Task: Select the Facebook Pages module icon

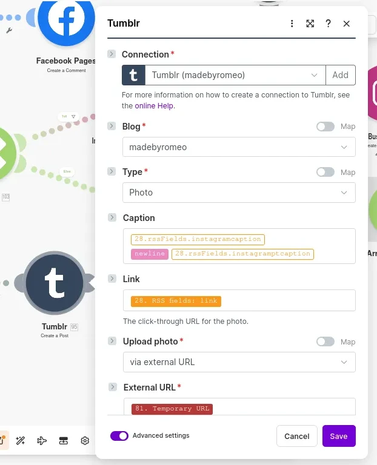Action: coord(66,19)
